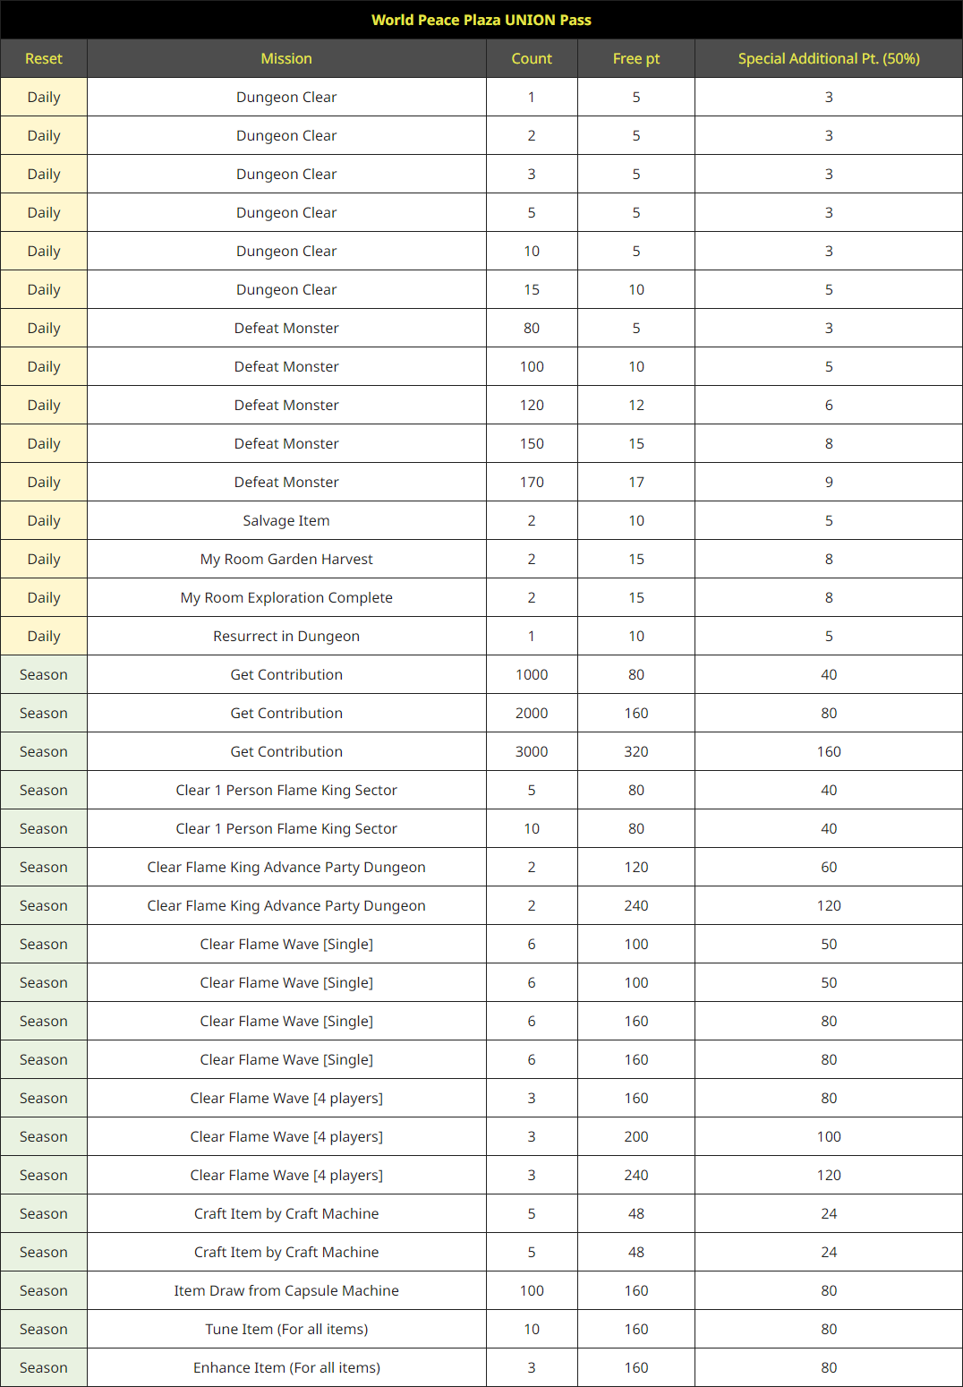
Task: Click 'Special Additional Pt. (50%)' header
Action: tap(829, 58)
